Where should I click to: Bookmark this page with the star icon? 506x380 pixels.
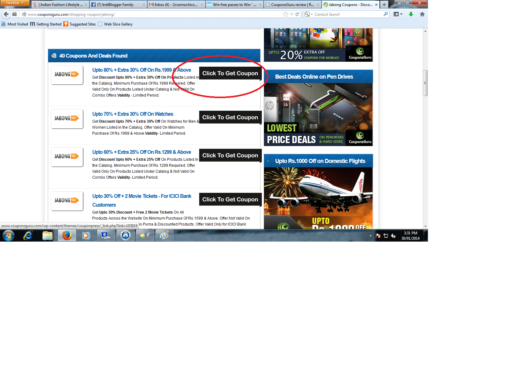(286, 14)
